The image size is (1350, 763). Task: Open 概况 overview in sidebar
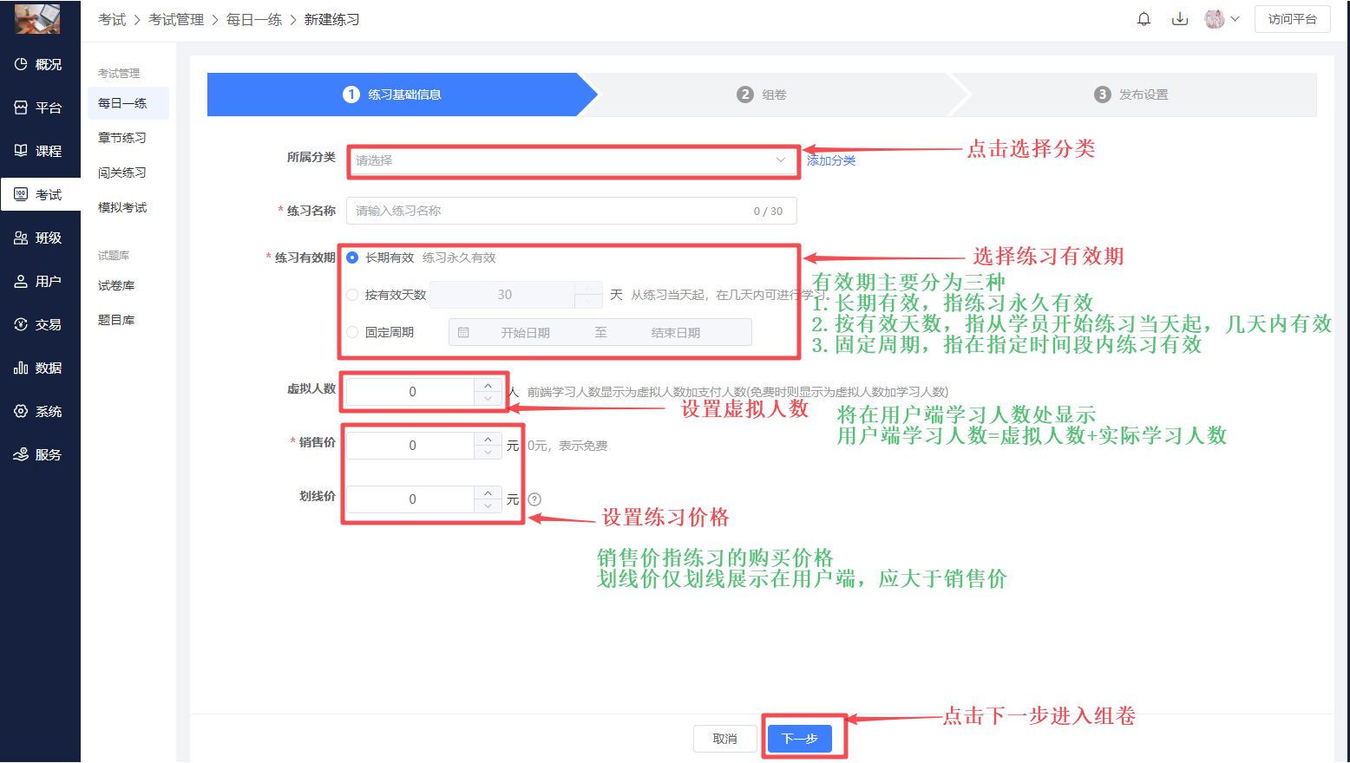click(x=39, y=64)
